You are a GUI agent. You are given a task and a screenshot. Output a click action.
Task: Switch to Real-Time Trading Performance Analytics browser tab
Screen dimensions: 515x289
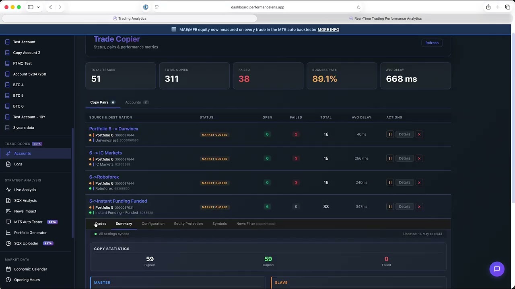(x=385, y=18)
